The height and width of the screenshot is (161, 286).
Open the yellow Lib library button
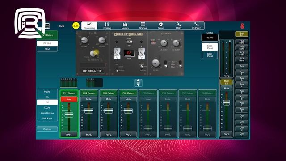(76, 26)
